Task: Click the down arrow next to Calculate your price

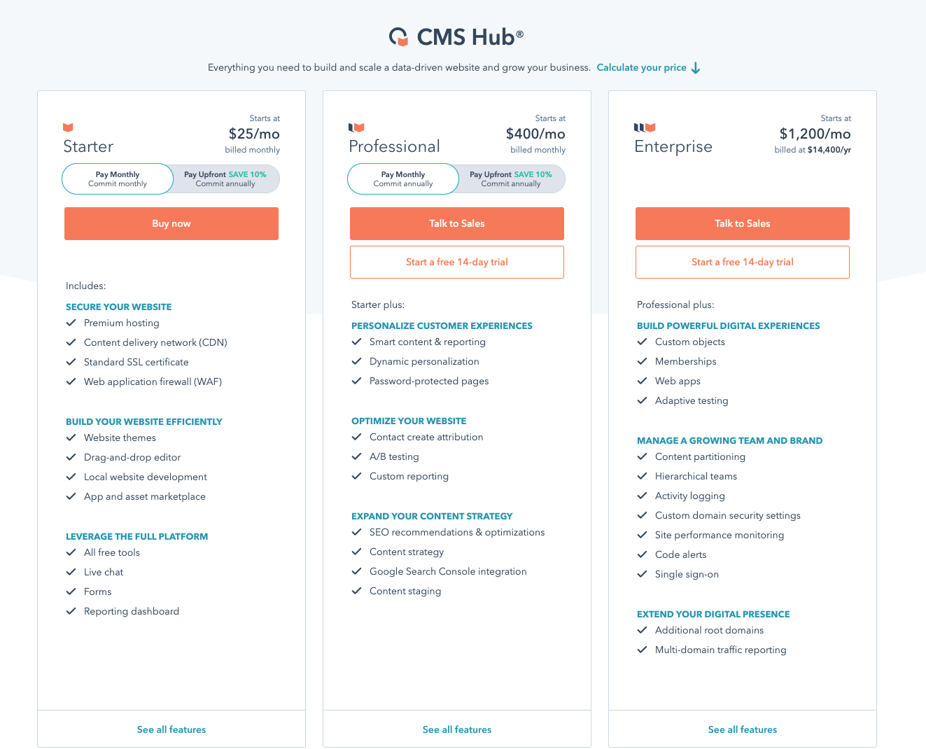Action: coord(696,68)
